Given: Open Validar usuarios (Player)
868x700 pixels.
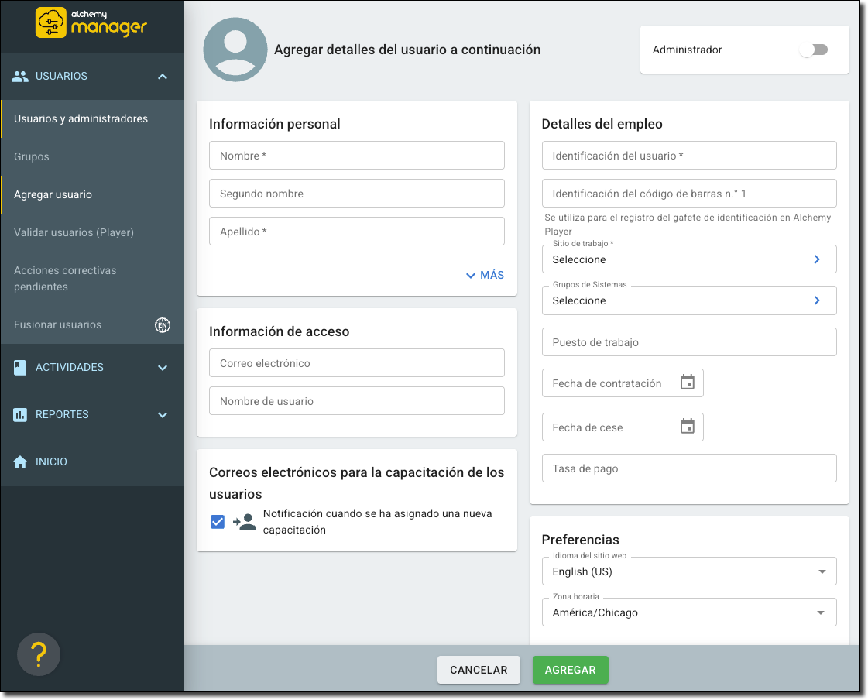Looking at the screenshot, I should click(x=92, y=232).
